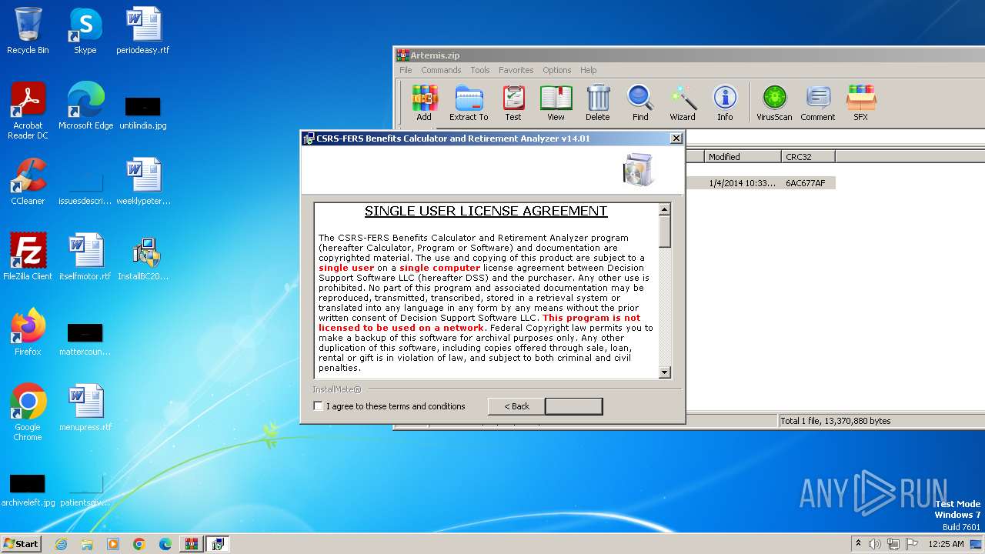The width and height of the screenshot is (985, 554).
Task: Click the Back button in installer
Action: coord(516,406)
